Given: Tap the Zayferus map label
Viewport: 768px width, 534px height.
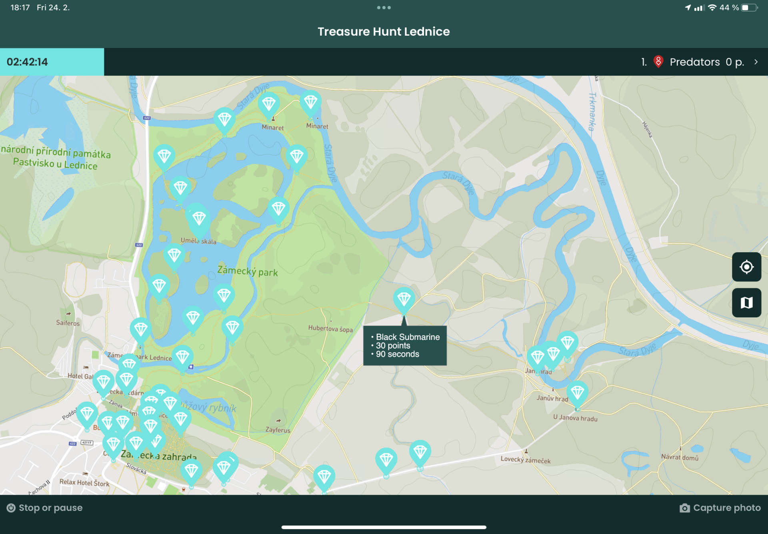Looking at the screenshot, I should click(x=278, y=430).
